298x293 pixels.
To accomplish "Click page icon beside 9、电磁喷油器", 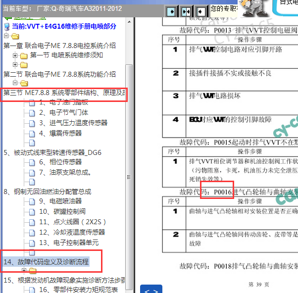I will [x=32, y=201].
